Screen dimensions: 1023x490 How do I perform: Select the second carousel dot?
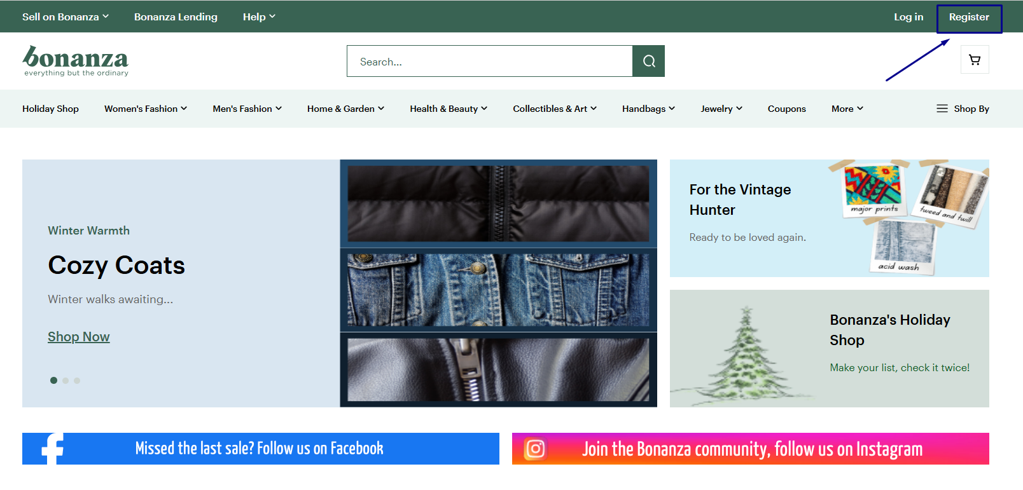click(66, 381)
